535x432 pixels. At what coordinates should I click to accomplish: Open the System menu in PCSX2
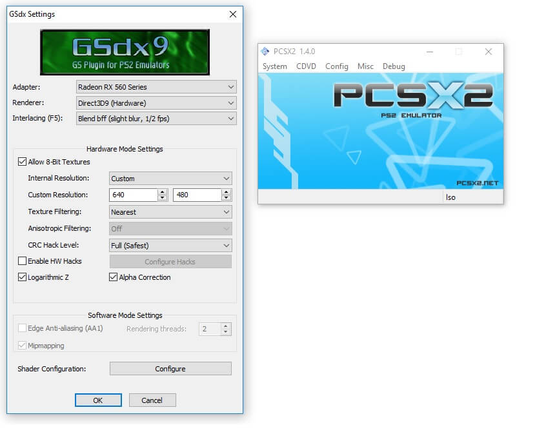point(275,66)
